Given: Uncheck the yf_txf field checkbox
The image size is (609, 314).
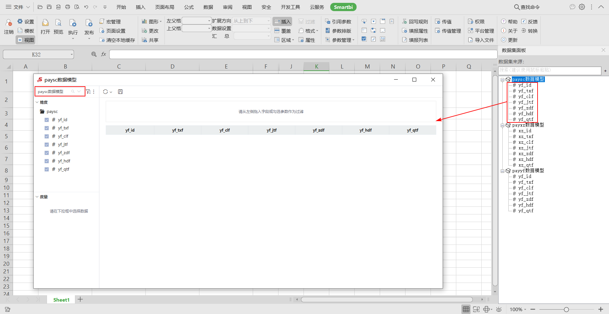Looking at the screenshot, I should click(47, 128).
